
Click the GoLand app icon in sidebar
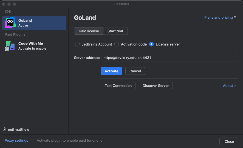tap(10, 23)
